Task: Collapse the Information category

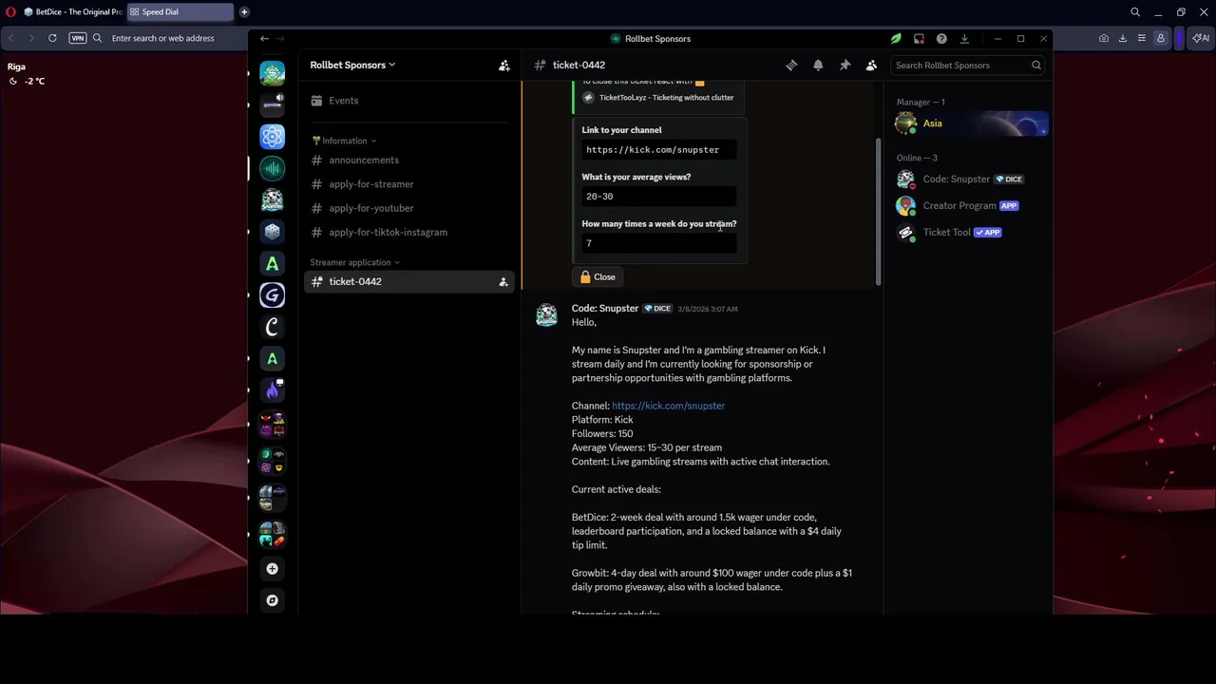Action: coord(344,141)
